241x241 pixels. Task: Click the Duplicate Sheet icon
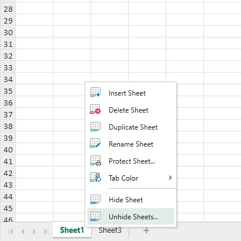95,127
